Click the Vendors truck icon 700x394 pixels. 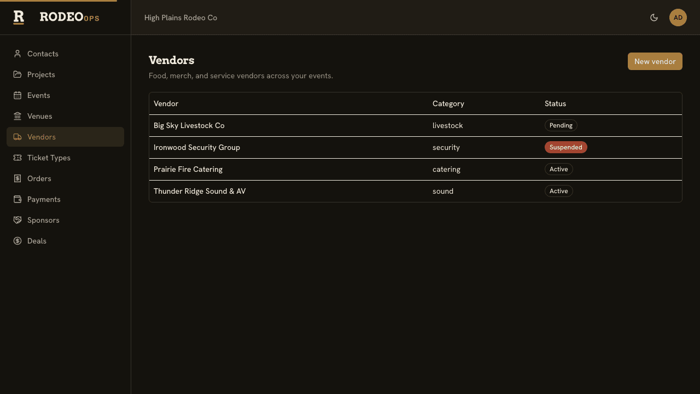tap(17, 137)
